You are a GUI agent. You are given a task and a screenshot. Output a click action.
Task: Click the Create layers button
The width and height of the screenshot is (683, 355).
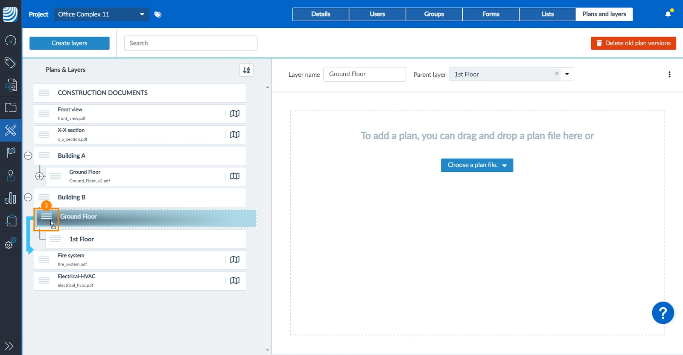70,43
